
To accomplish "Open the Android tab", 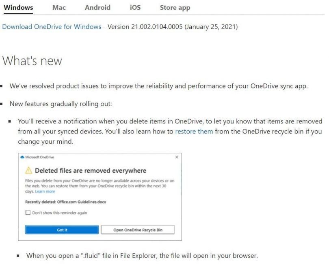I will tap(97, 7).
